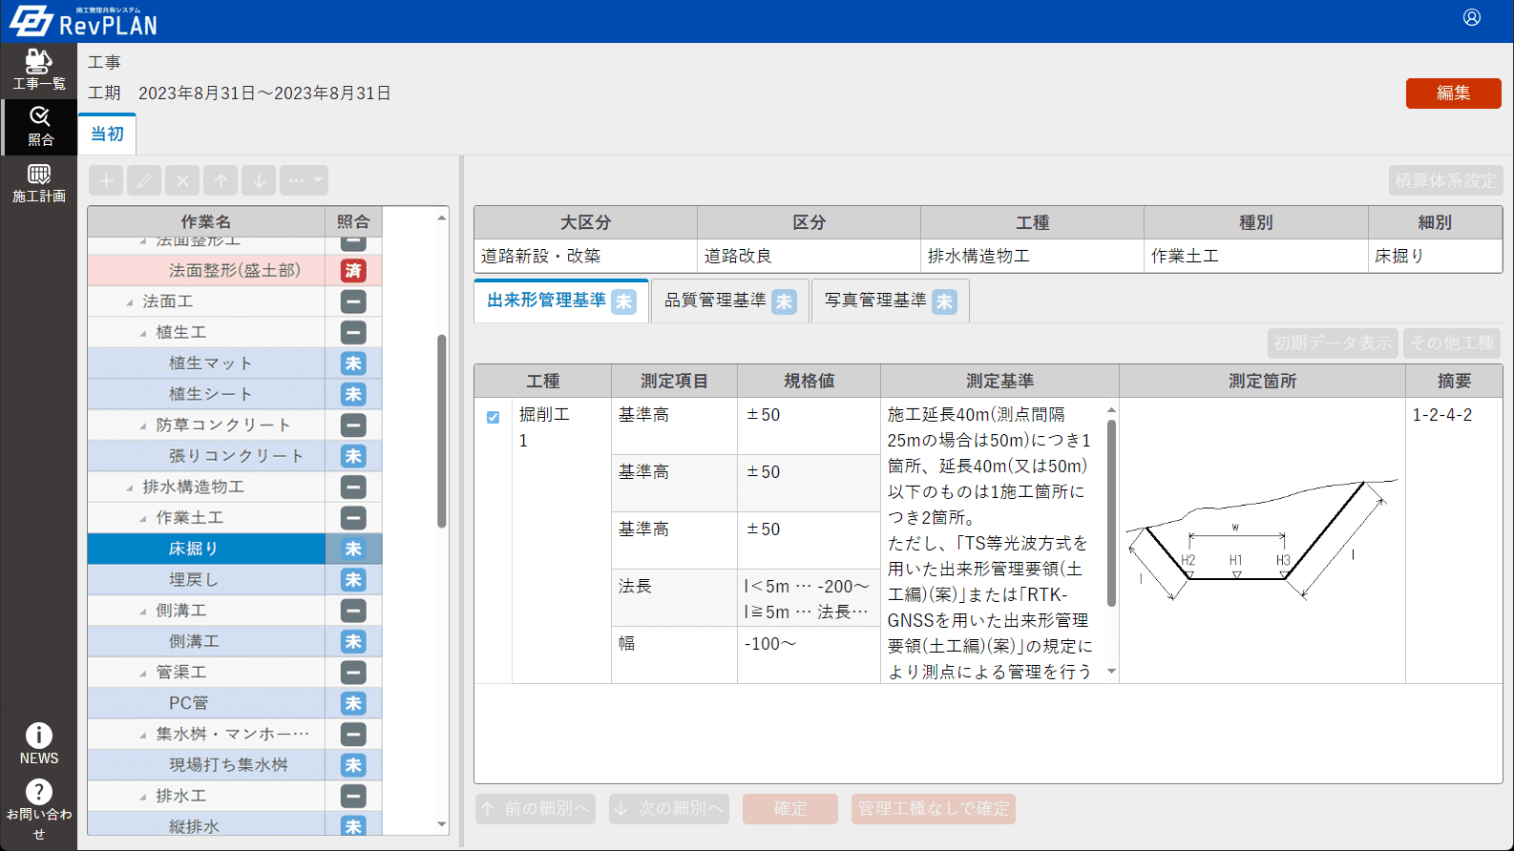Click the 済 status icon for 法面整形(盛土部)
The height and width of the screenshot is (851, 1514).
point(353,271)
